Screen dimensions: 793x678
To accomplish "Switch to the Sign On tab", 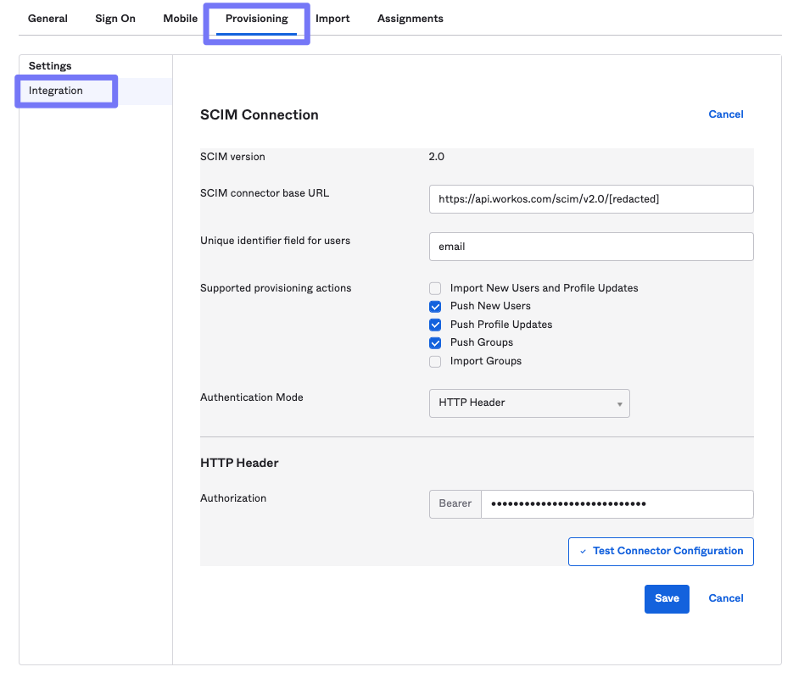I will pos(114,18).
